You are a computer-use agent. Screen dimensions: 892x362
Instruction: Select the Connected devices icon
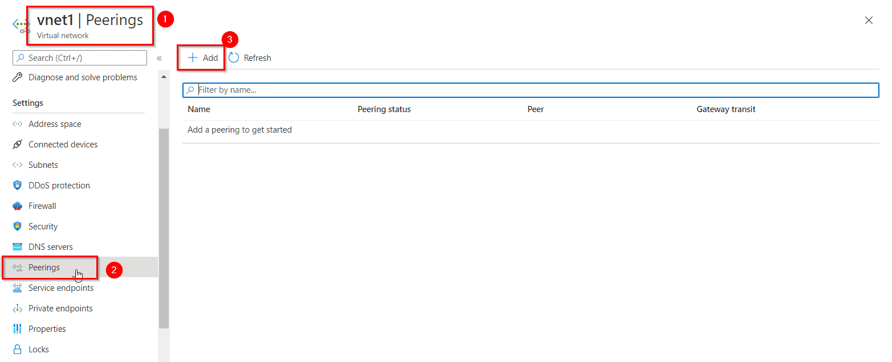tap(18, 144)
